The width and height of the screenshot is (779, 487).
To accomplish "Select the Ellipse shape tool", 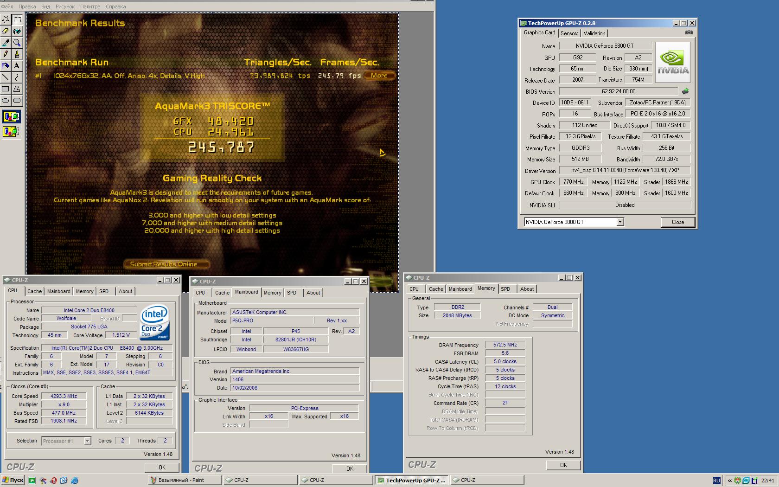I will pyautogui.click(x=6, y=100).
